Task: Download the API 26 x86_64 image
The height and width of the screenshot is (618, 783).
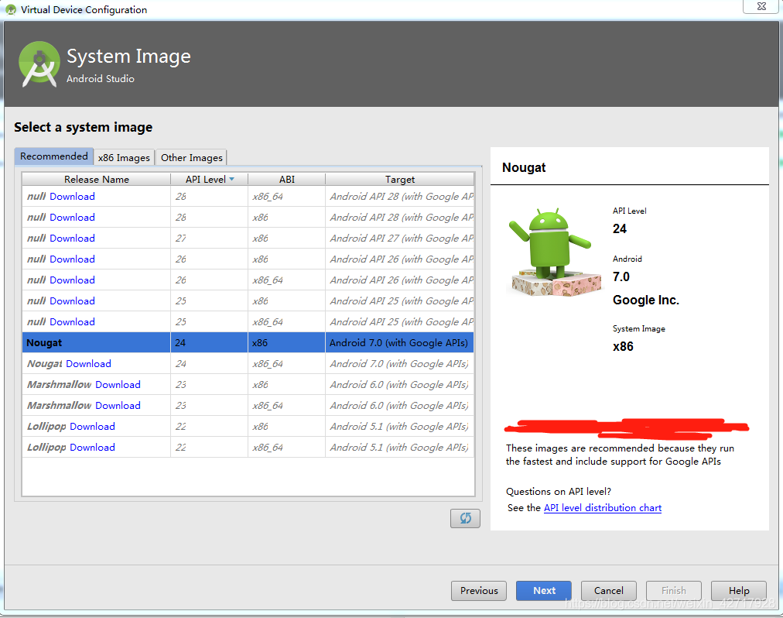Action: [x=73, y=280]
